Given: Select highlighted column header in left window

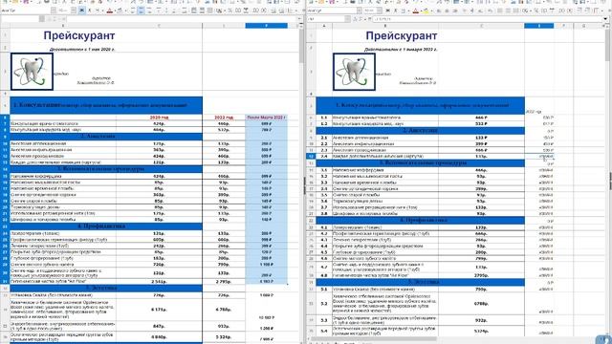Looking at the screenshot, I should (266, 26).
